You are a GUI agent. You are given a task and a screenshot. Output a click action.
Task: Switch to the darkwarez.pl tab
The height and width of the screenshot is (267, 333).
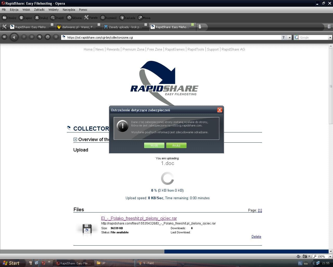pyautogui.click(x=79, y=27)
